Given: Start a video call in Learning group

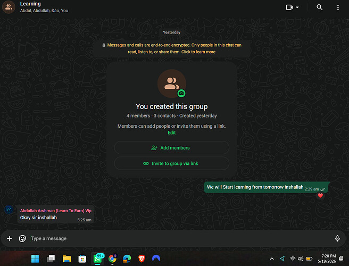Looking at the screenshot, I should pos(289,7).
